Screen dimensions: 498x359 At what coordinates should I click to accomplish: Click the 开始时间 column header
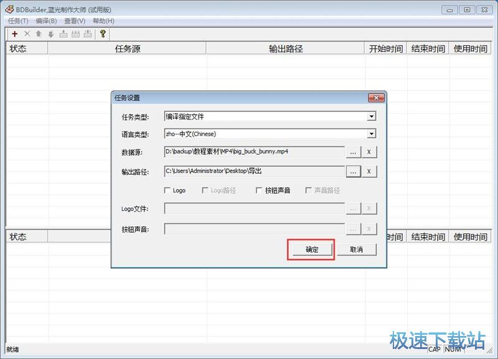click(385, 49)
